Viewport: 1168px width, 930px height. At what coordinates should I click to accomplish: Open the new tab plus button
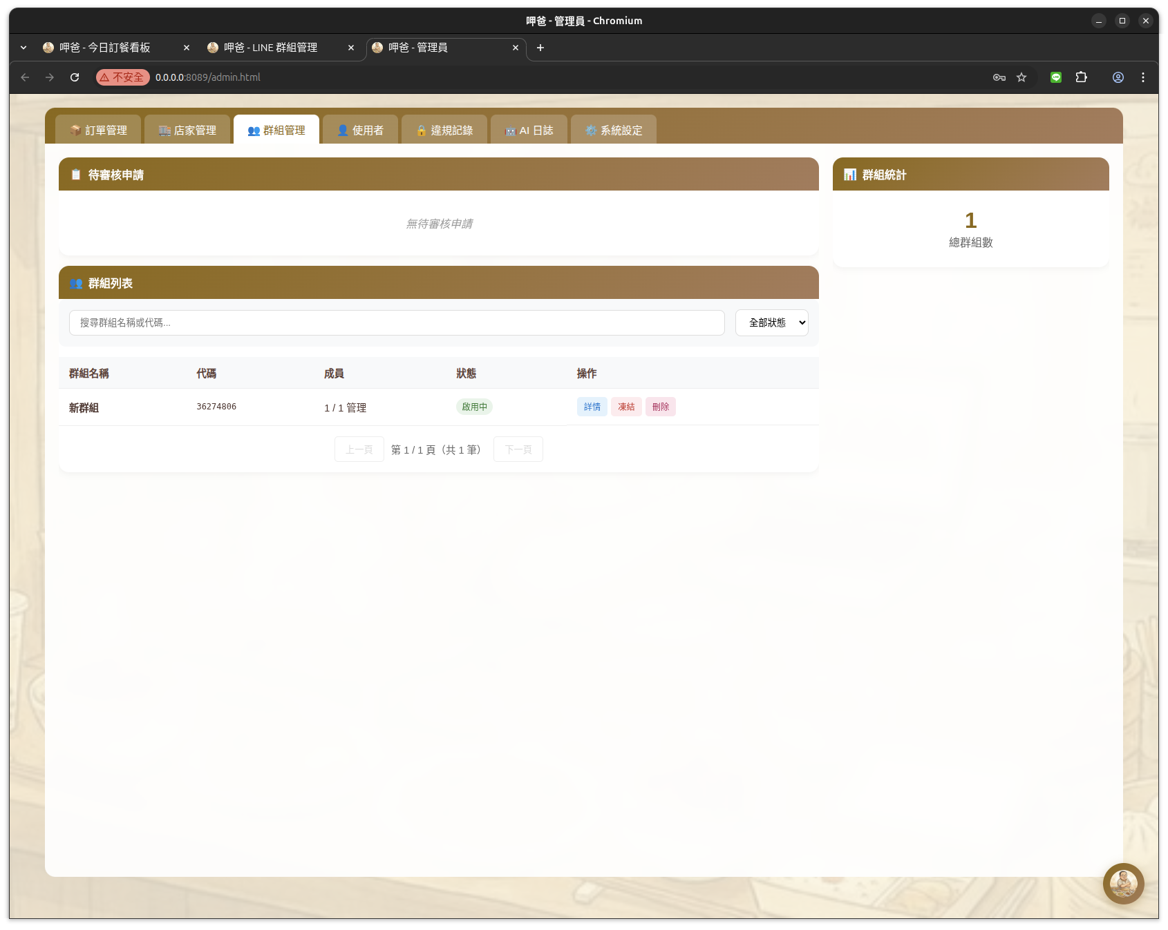click(x=540, y=48)
